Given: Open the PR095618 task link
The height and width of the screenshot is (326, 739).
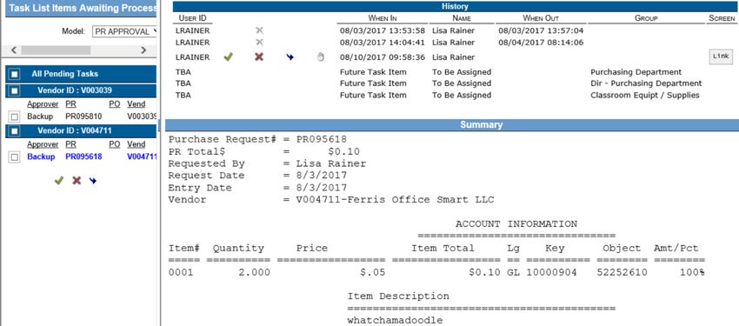Looking at the screenshot, I should [83, 156].
